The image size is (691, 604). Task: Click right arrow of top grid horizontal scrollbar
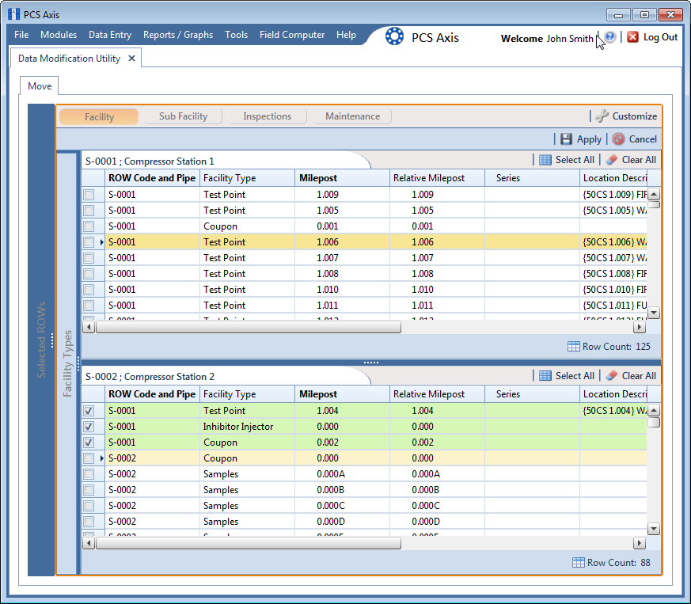640,327
